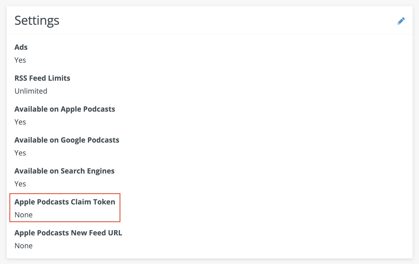Click the Yes value under Ads
This screenshot has width=419, height=264.
(x=20, y=60)
